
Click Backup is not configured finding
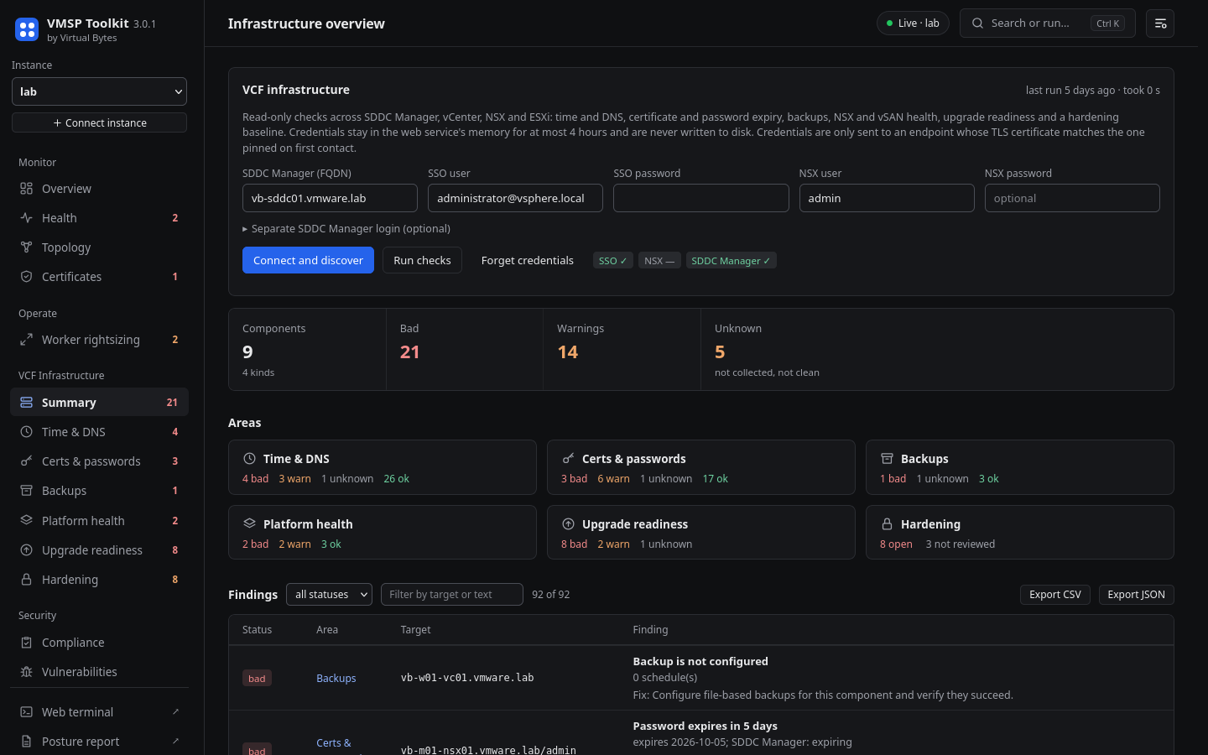tap(700, 661)
